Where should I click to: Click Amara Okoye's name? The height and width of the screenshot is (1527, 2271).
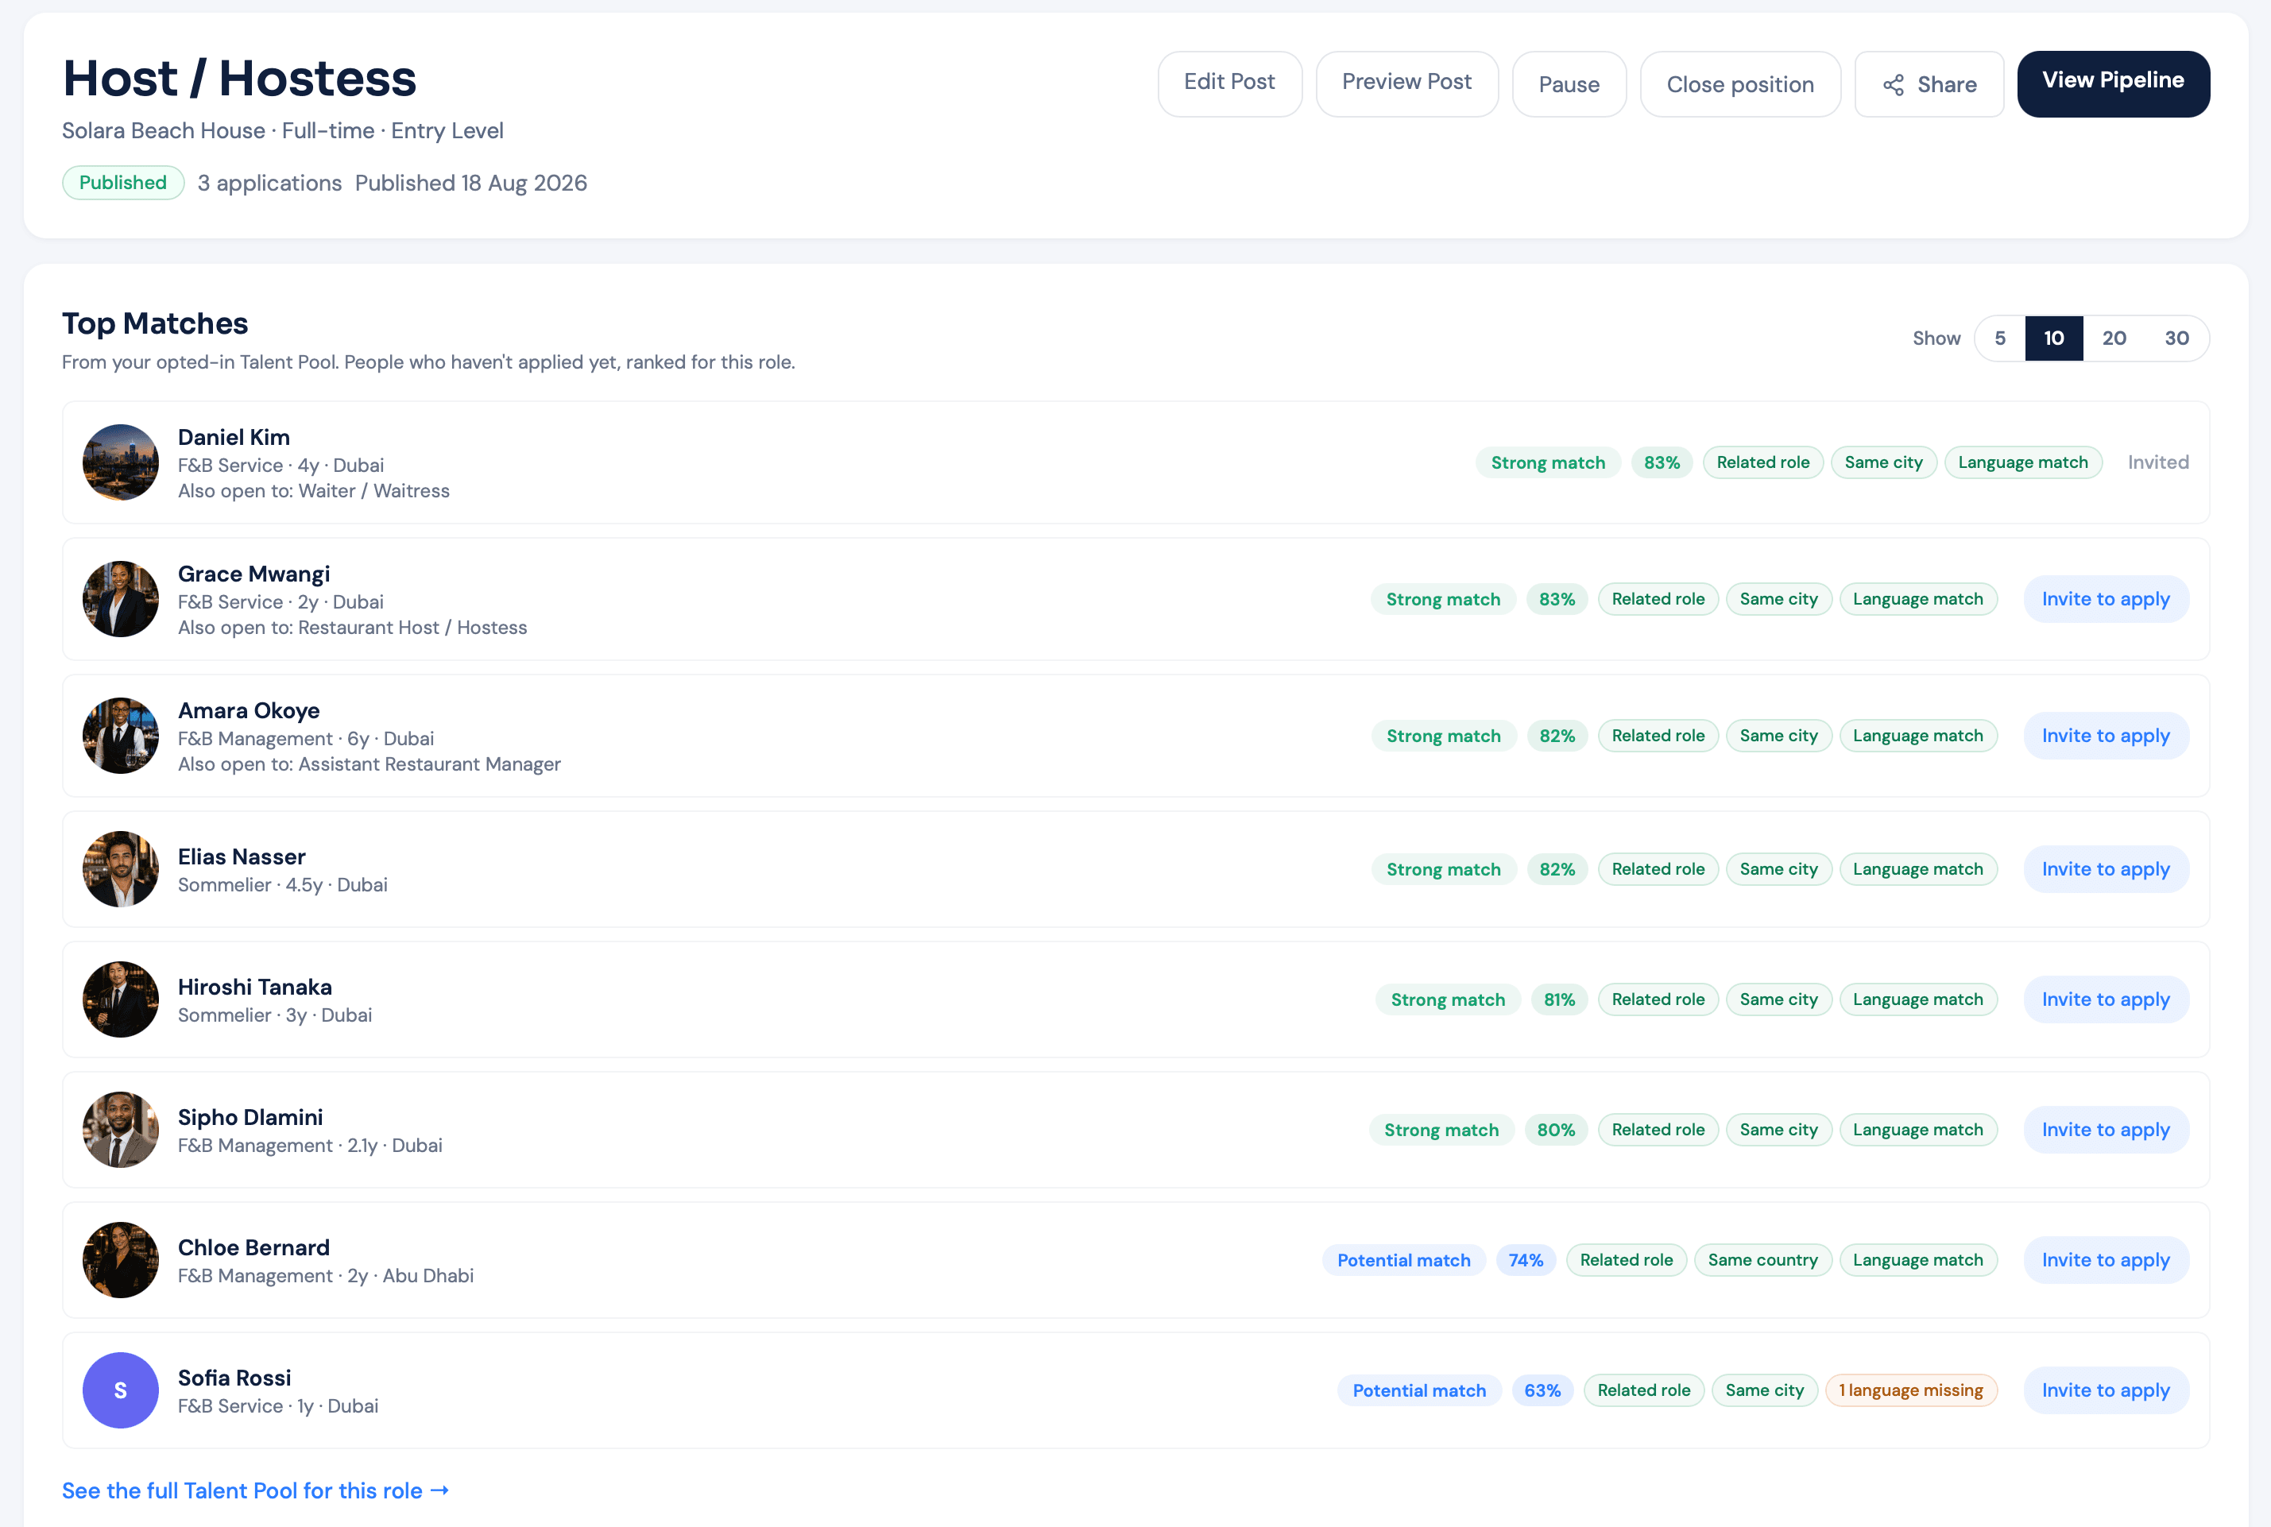coord(249,711)
